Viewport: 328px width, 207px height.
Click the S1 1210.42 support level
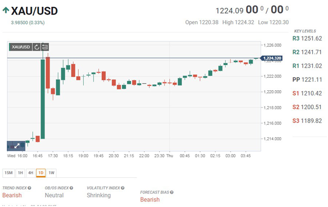pyautogui.click(x=307, y=93)
